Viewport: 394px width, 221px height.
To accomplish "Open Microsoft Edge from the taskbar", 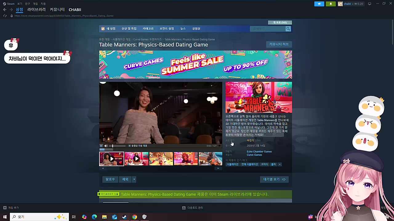I will pos(94,217).
